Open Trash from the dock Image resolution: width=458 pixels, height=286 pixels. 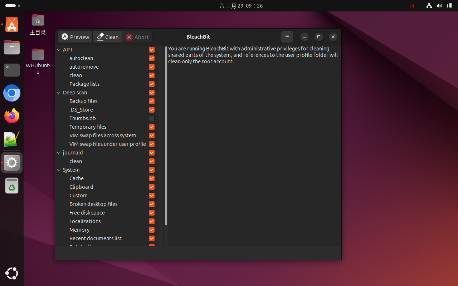coord(12,186)
